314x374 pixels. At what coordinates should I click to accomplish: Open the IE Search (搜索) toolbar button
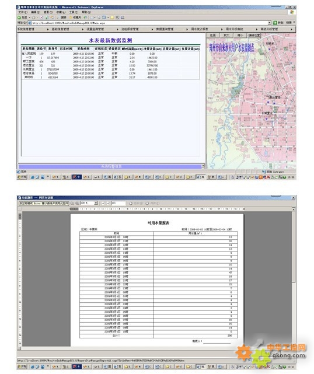click(61, 18)
